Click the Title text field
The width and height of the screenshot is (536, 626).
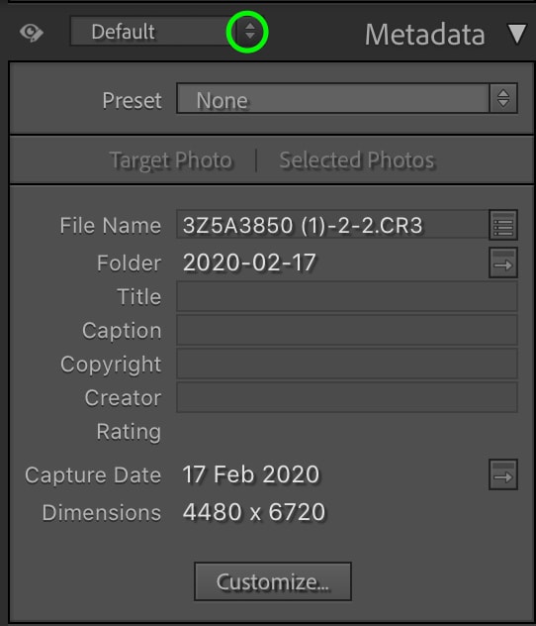click(347, 296)
